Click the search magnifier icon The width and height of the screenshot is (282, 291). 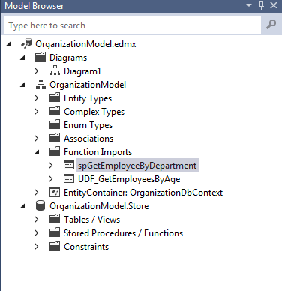[271, 25]
